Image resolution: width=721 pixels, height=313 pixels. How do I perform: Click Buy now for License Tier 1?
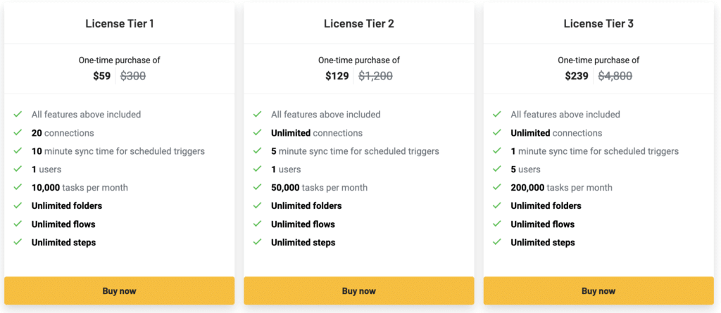[x=119, y=290]
